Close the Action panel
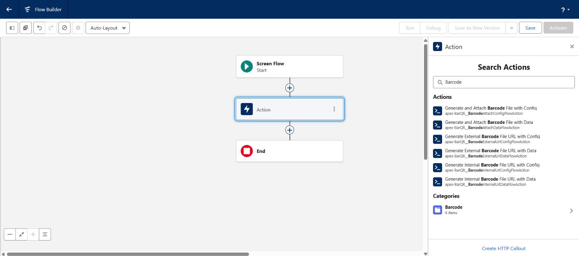This screenshot has width=579, height=256. click(572, 46)
